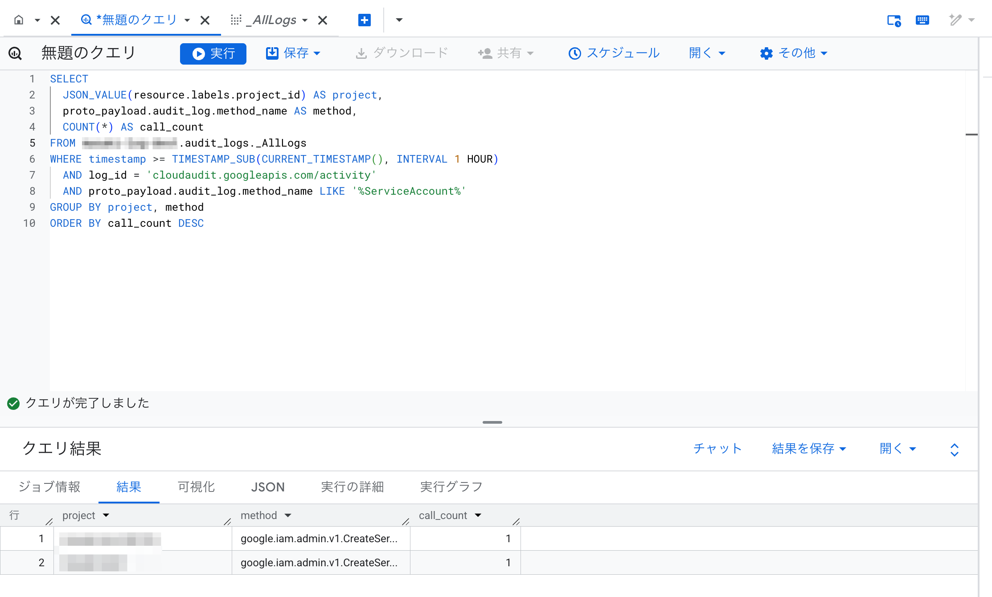This screenshot has width=992, height=597.
Task: Click the '%ServiceAccount%' pattern on line 8
Action: tap(409, 191)
